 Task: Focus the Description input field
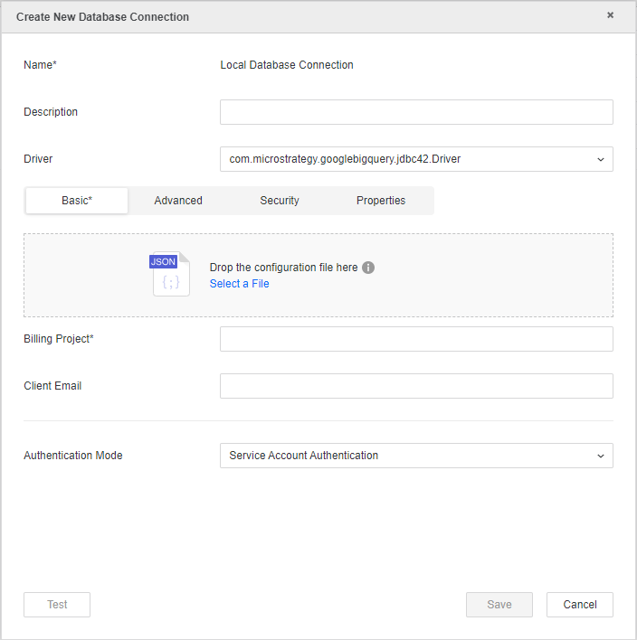click(415, 112)
